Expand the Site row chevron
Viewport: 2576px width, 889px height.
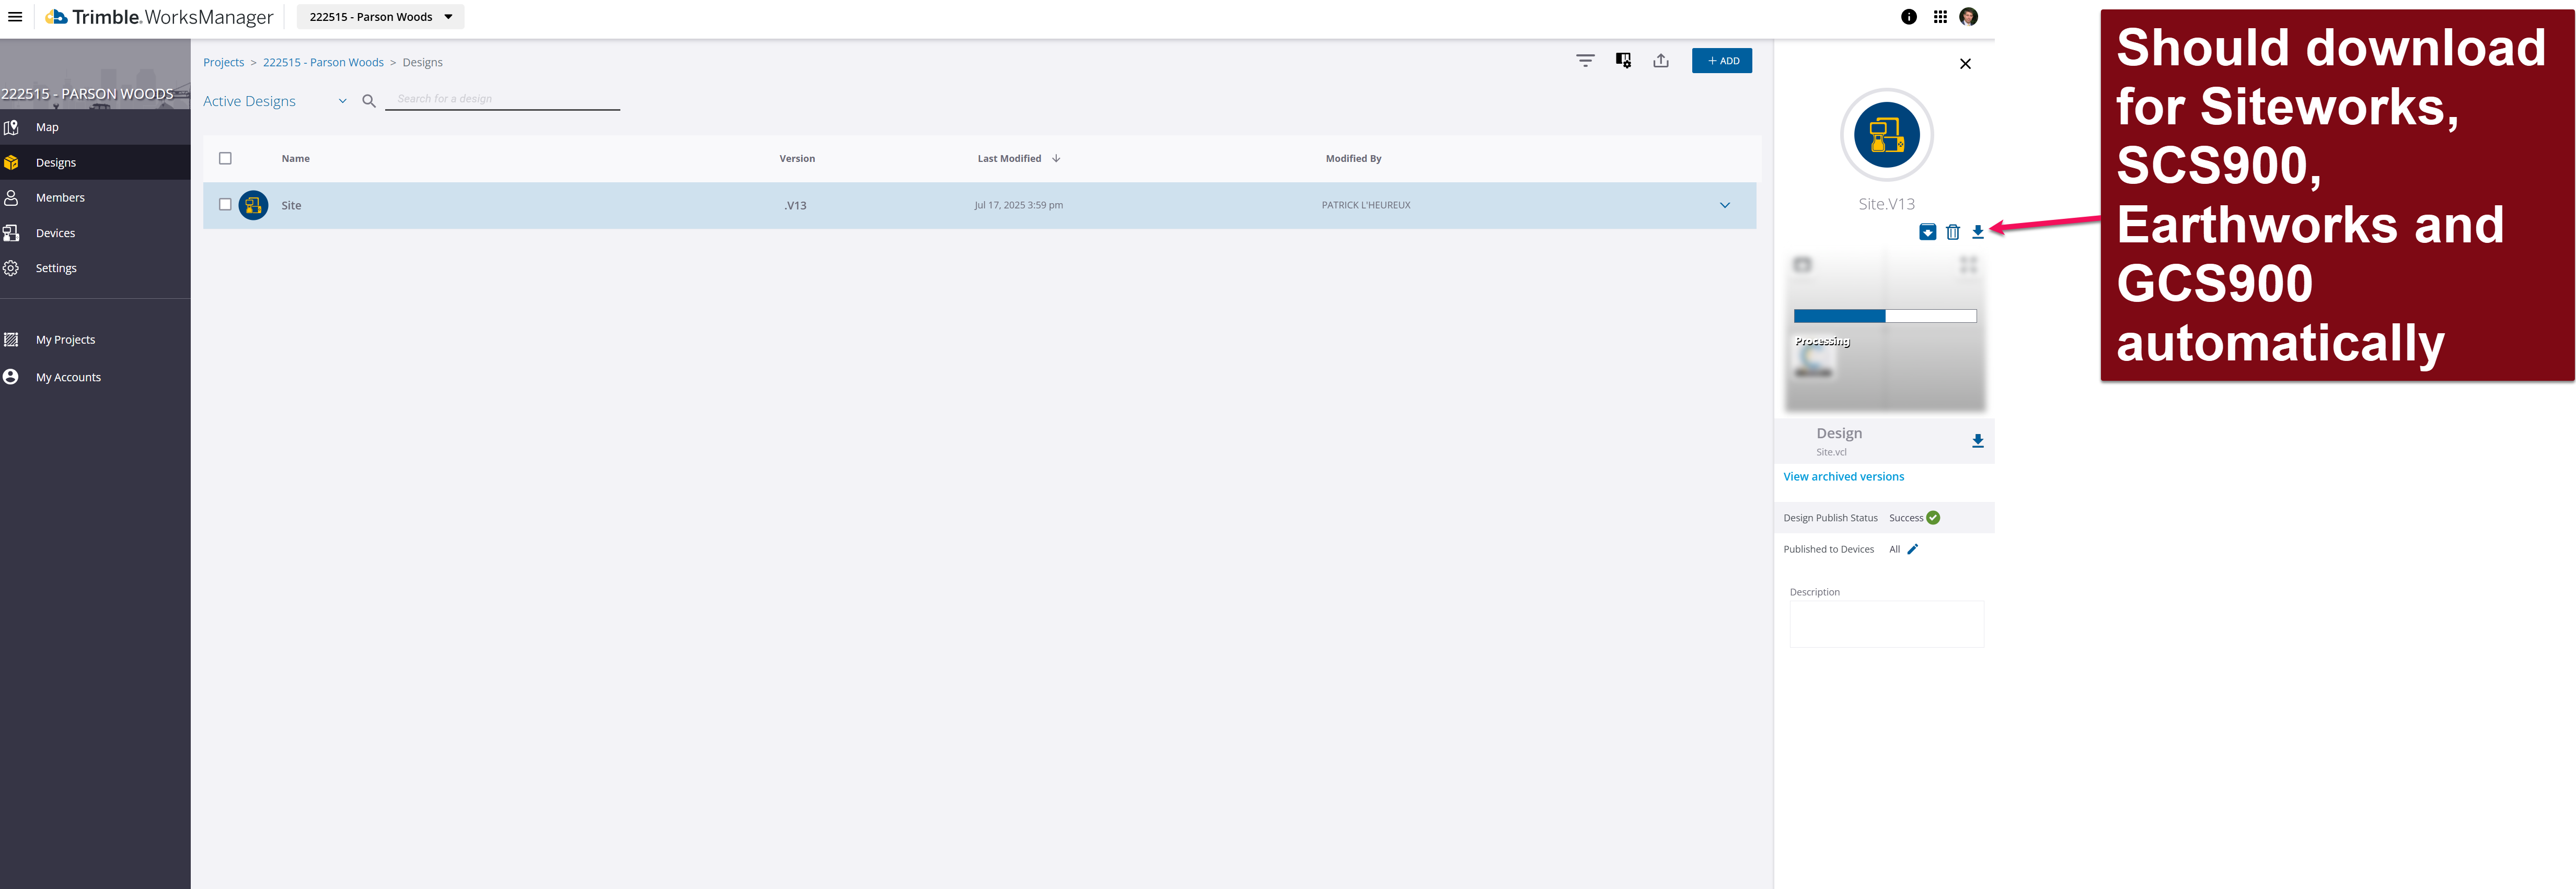click(1724, 206)
